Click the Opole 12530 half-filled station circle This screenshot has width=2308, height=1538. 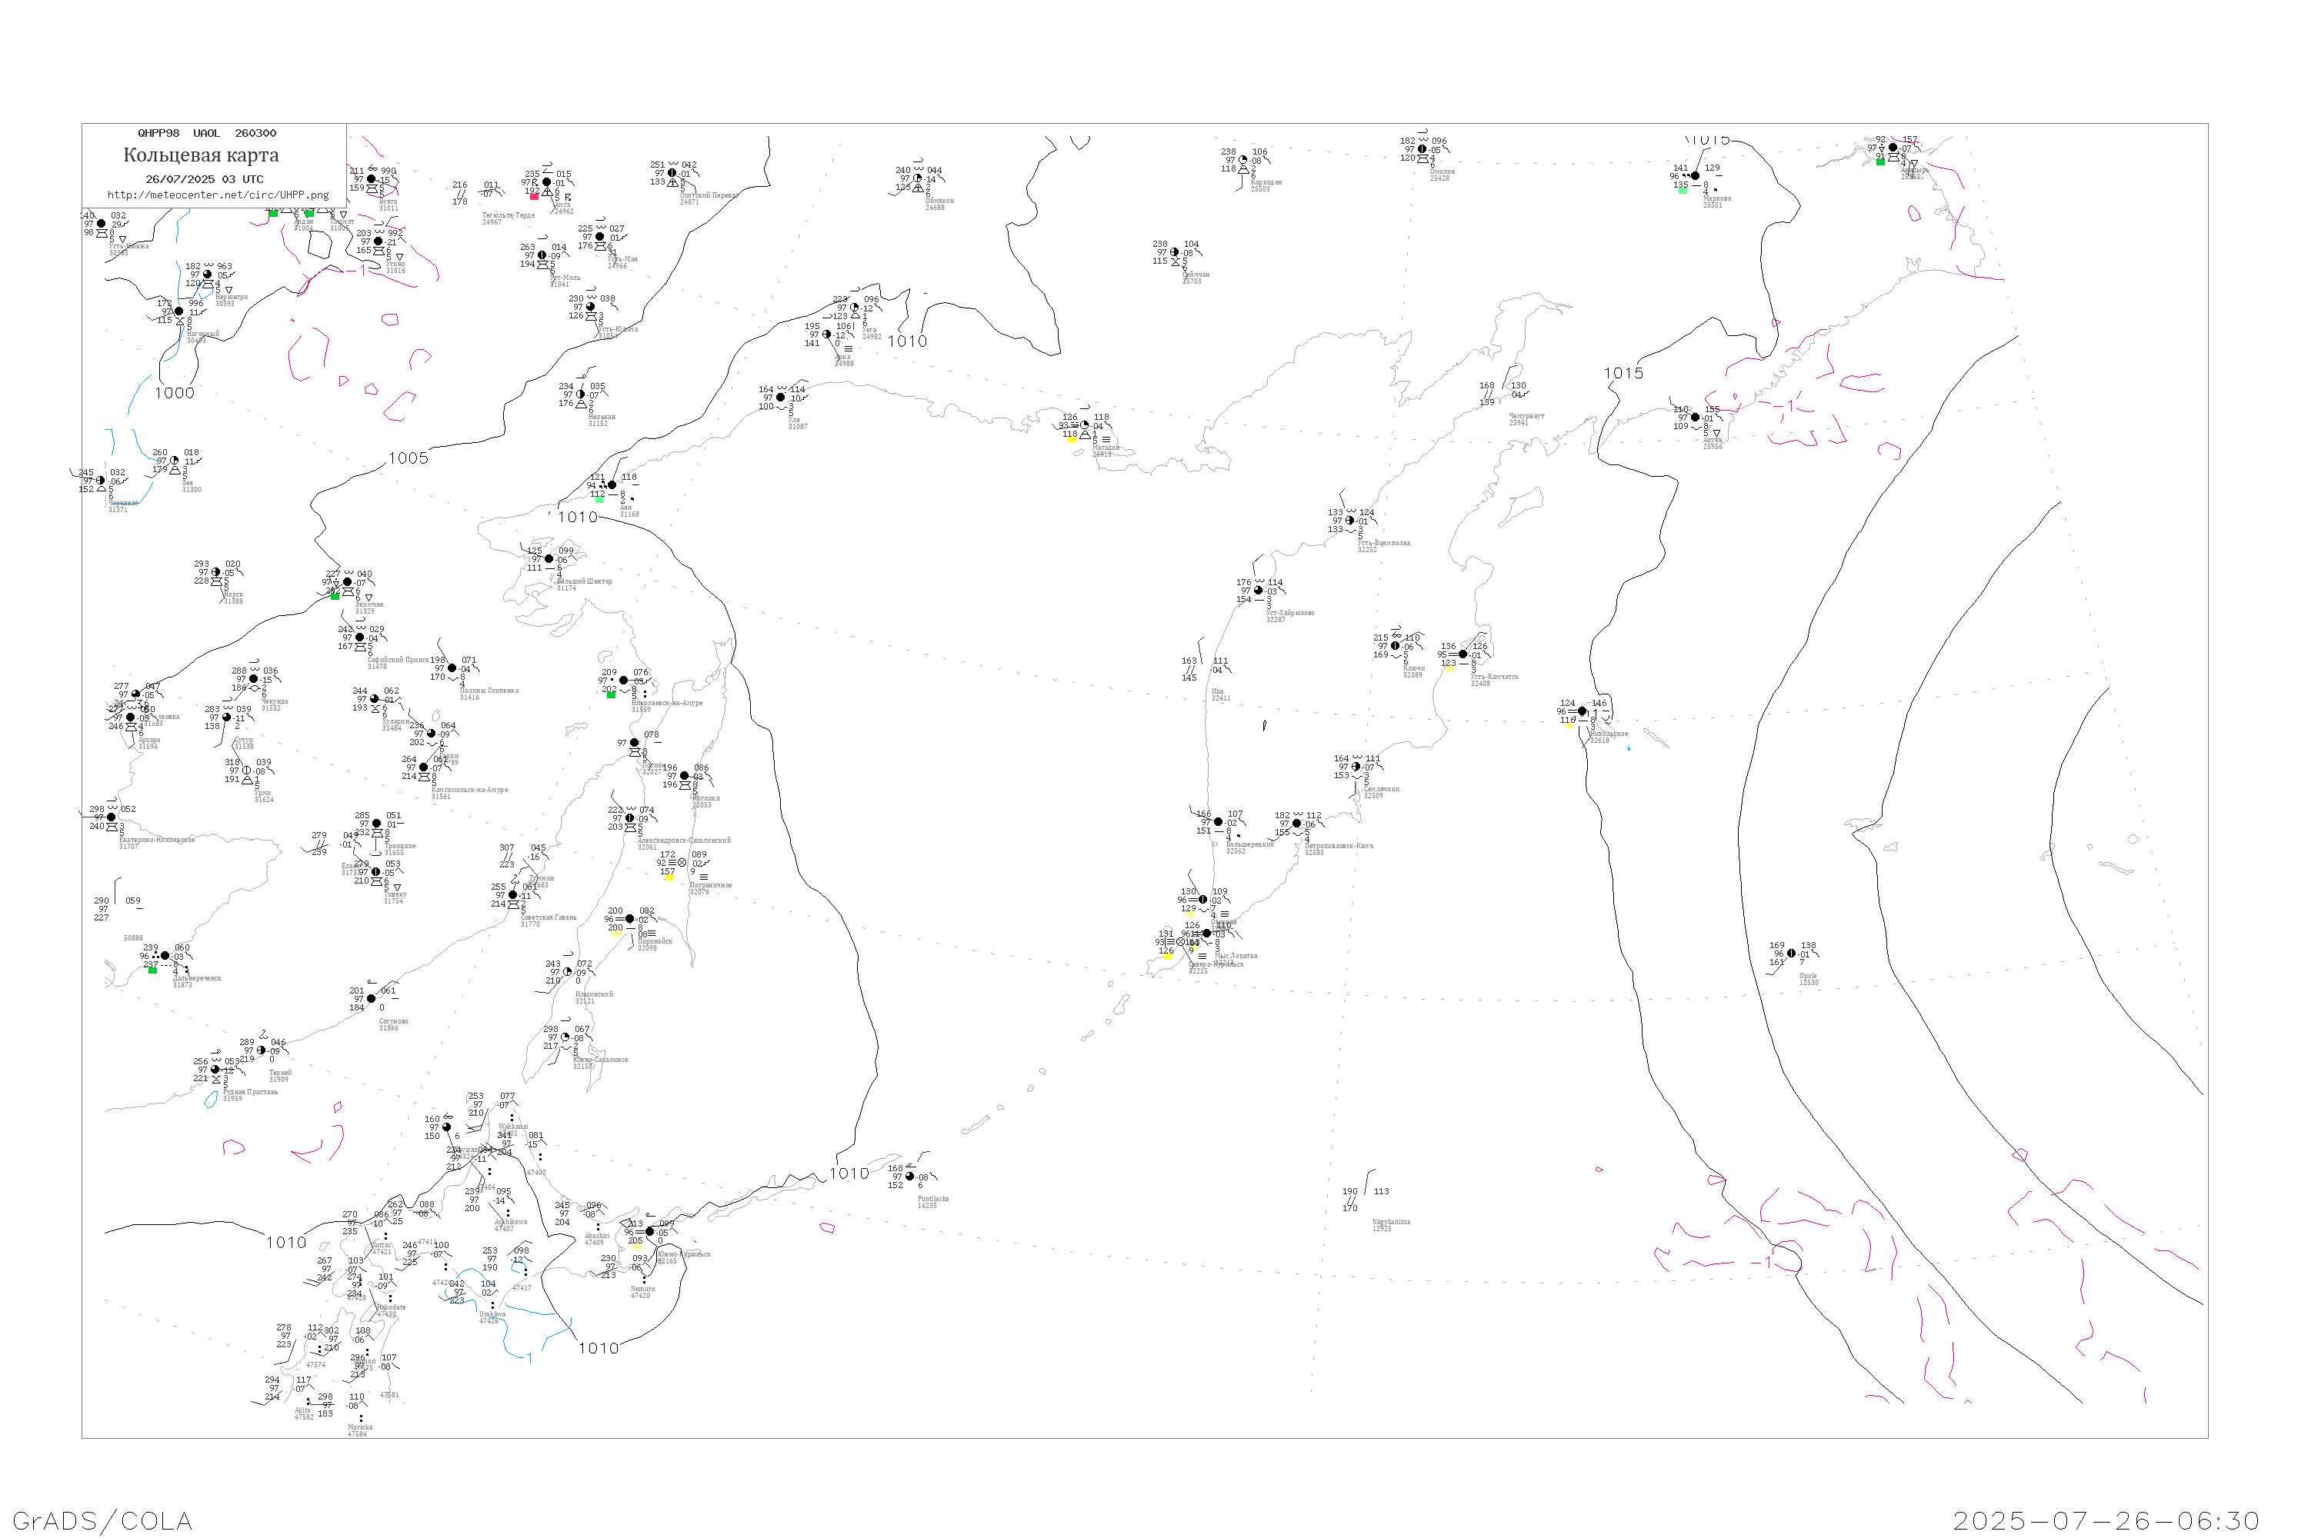coord(1792,954)
